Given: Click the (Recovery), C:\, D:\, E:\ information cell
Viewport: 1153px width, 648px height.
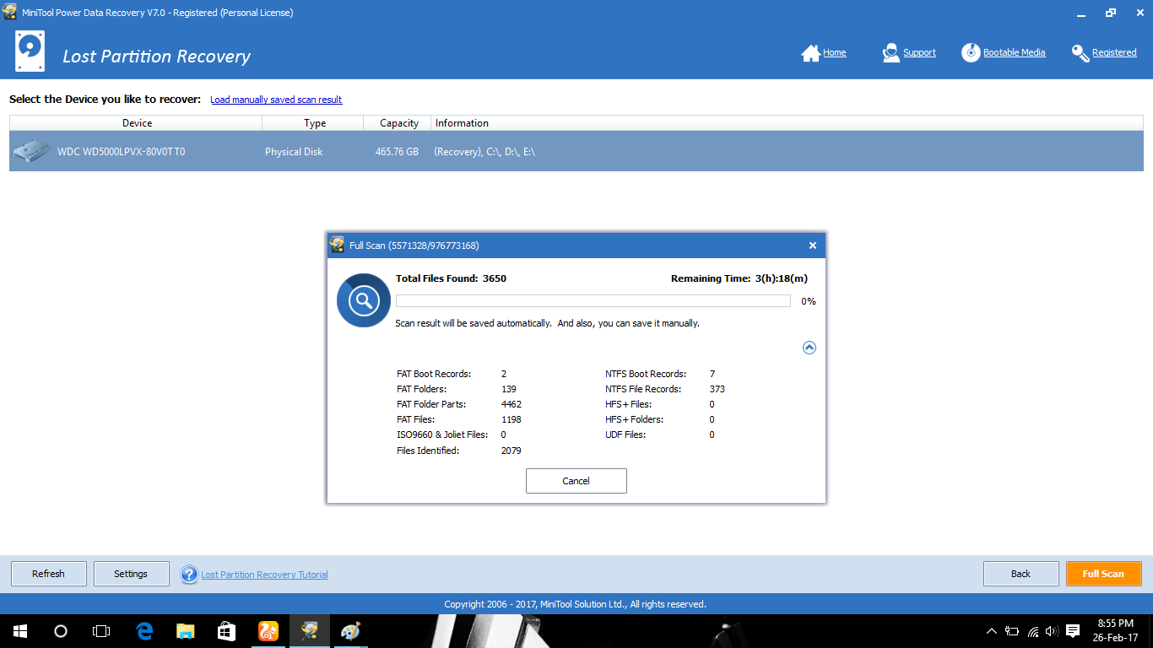Looking at the screenshot, I should 484,152.
